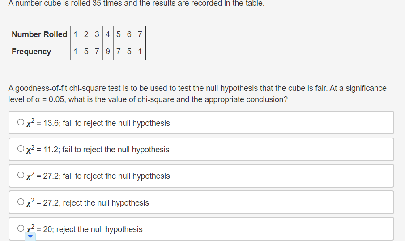
Task: Click Number Rolled cell showing 4
Action: coord(108,34)
